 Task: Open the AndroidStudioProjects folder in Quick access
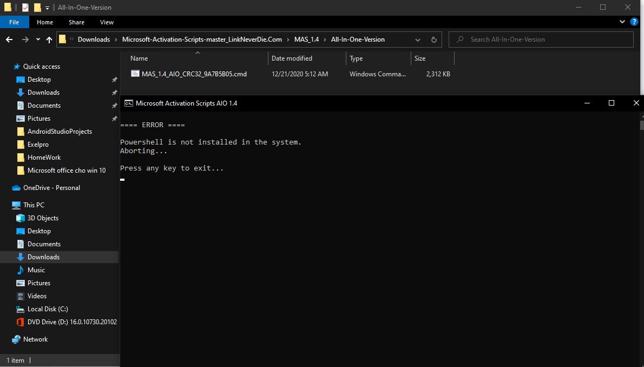coord(60,132)
